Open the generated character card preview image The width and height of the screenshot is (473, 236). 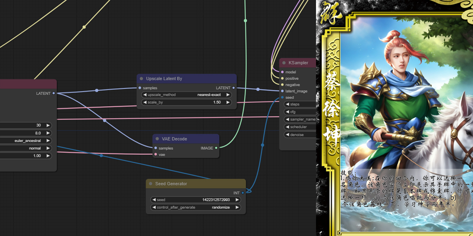(x=394, y=118)
